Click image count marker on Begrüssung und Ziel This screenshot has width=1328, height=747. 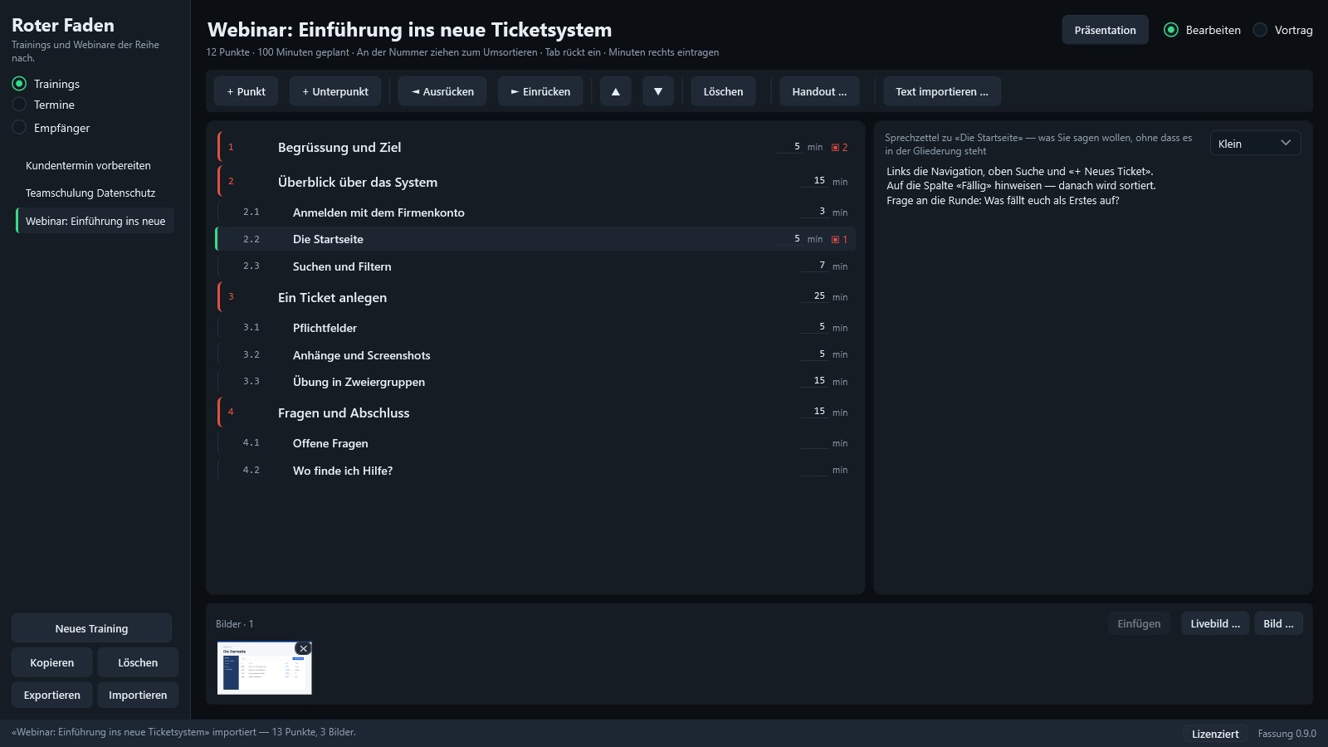pos(840,147)
